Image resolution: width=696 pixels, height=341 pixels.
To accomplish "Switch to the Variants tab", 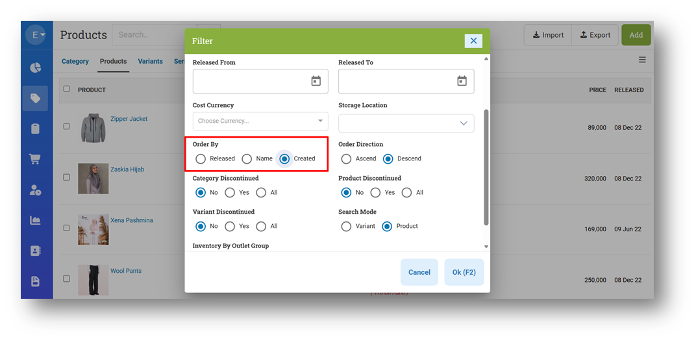I will click(x=150, y=61).
